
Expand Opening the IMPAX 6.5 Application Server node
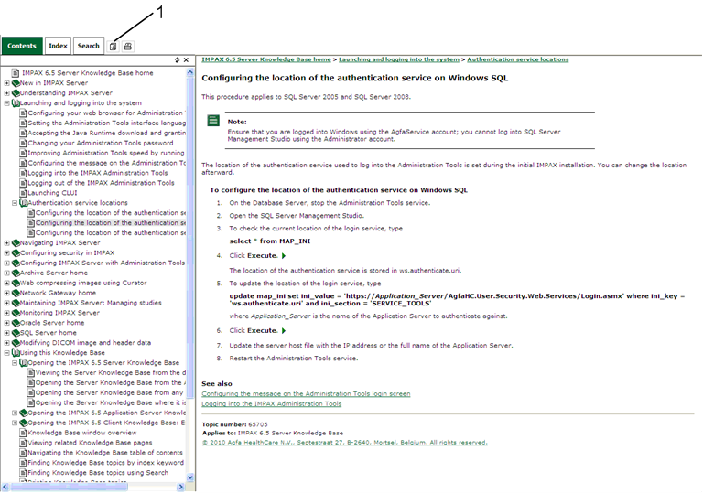pyautogui.click(x=15, y=413)
